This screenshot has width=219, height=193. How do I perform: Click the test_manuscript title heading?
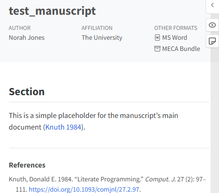52,11
